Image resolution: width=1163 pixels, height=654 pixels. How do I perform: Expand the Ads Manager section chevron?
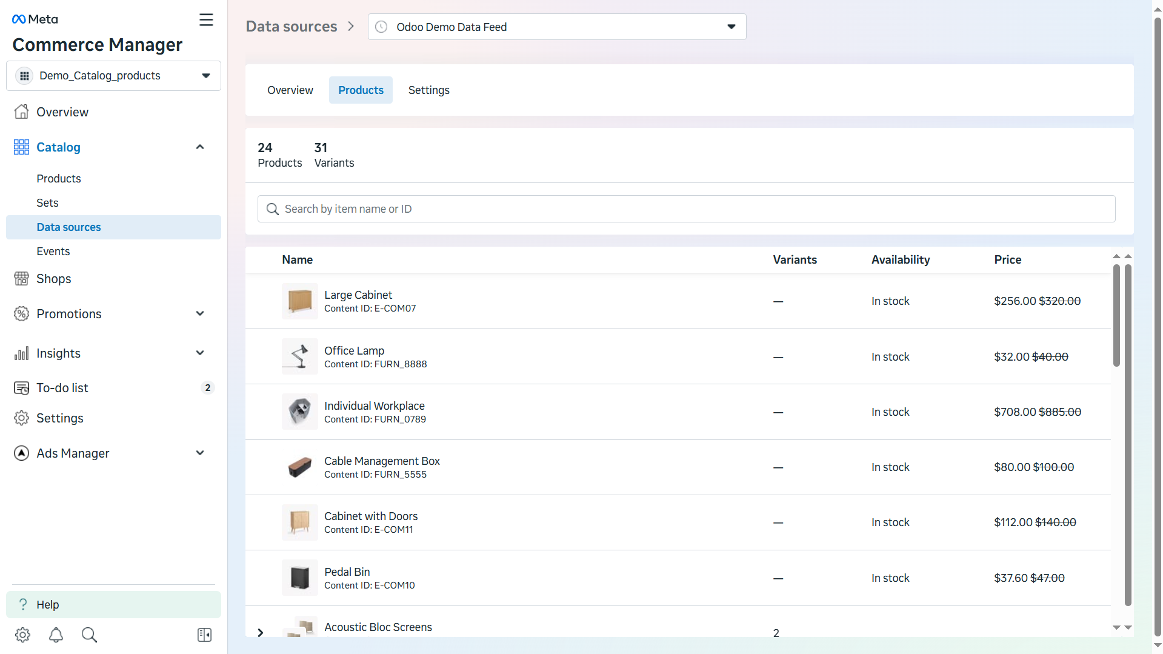point(200,453)
